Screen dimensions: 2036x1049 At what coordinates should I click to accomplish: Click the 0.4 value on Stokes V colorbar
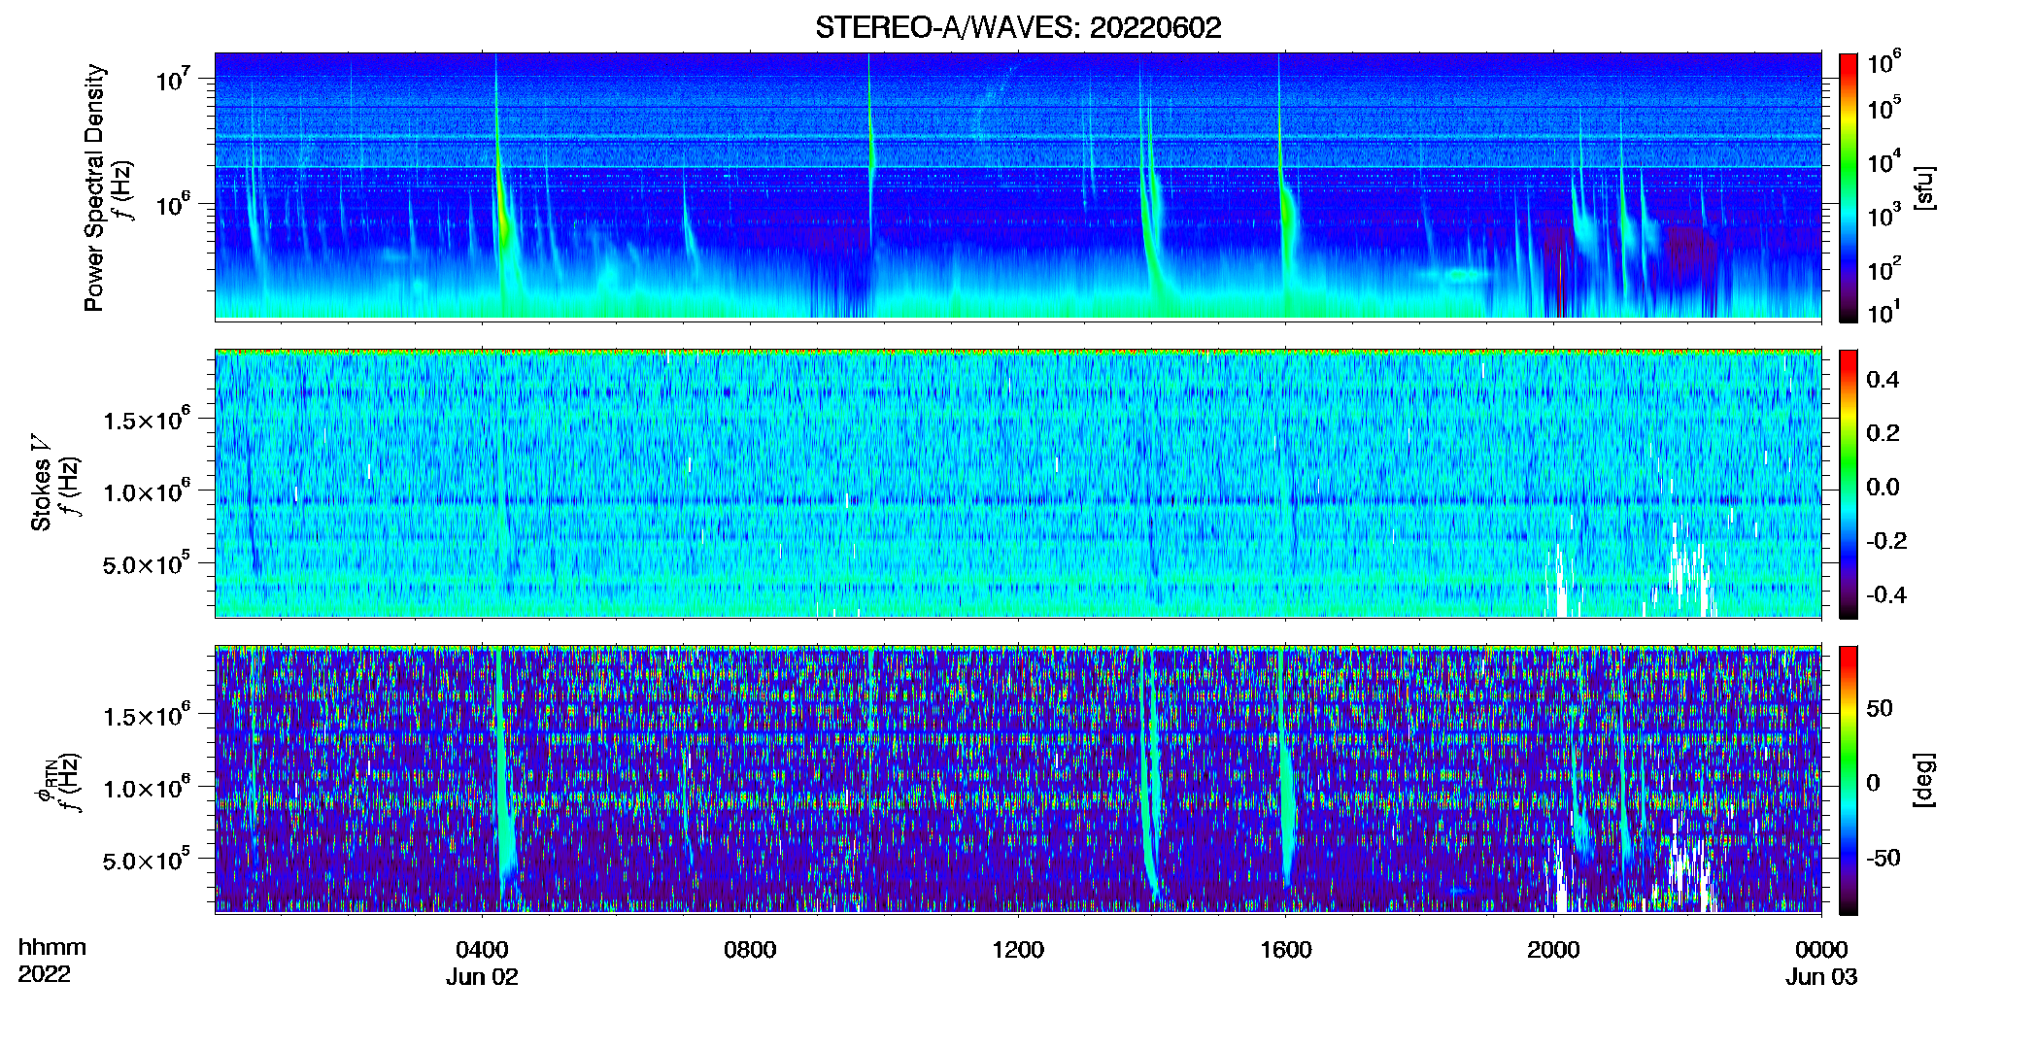tap(1883, 380)
